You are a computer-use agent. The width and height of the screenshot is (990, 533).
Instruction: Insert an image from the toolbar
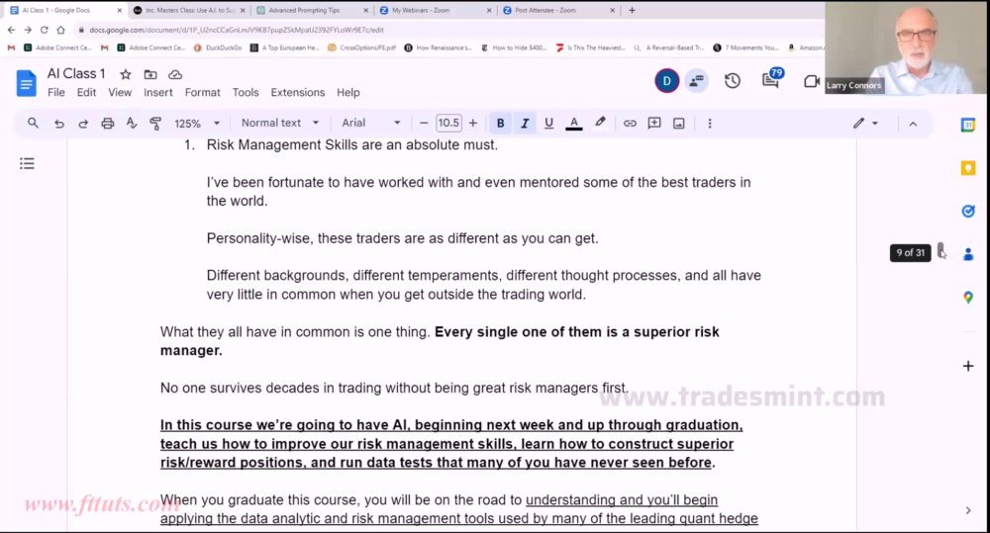click(679, 124)
